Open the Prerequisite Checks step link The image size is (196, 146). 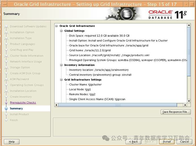coord(23,103)
